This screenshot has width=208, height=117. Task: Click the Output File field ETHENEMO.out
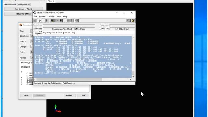tap(122, 29)
